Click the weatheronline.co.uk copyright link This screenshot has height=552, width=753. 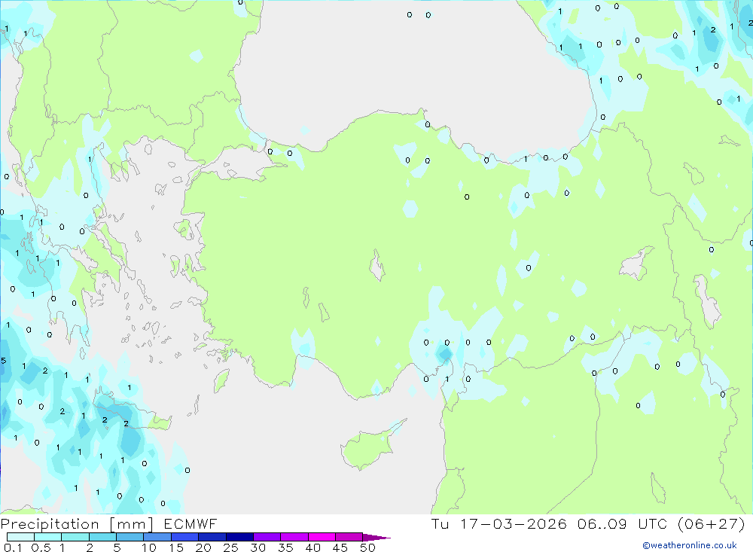690,545
